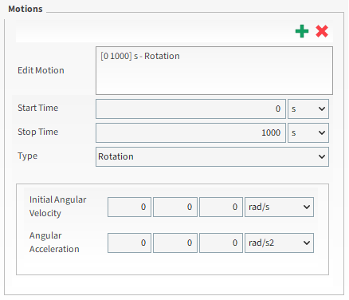
Task: Click third Angular Acceleration component field
Action: pos(221,243)
